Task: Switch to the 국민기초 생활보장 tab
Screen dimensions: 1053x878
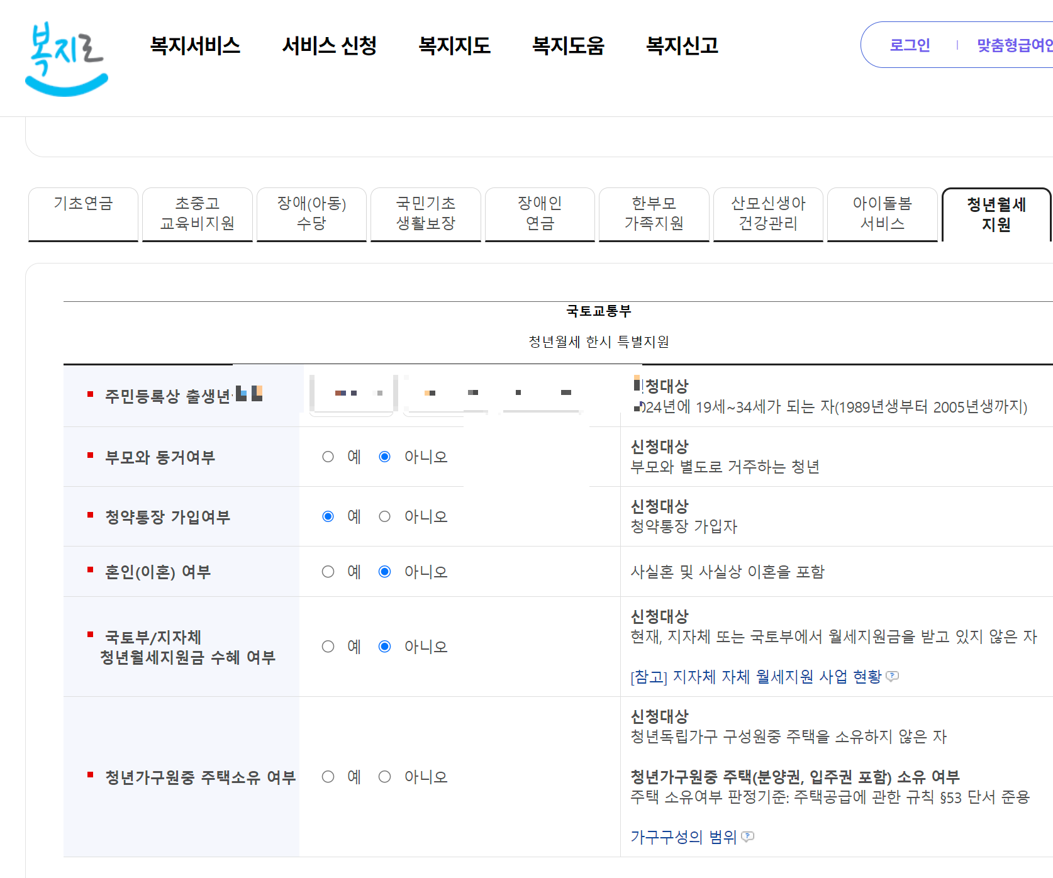Action: [x=426, y=214]
